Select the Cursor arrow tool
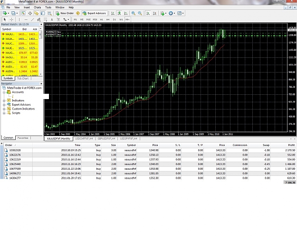Image resolution: width=297 pixels, height=237 pixels. point(5,19)
